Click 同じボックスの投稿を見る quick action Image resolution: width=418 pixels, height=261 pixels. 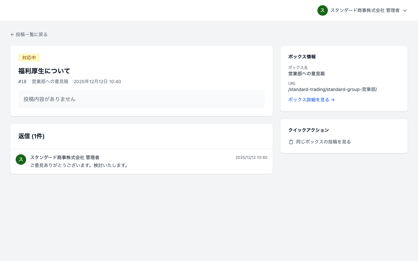[323, 142]
